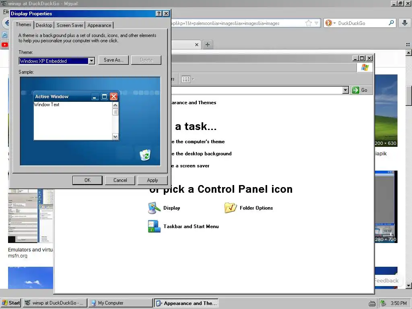
Task: Open the browser downloads arrow button
Action: tap(405, 23)
